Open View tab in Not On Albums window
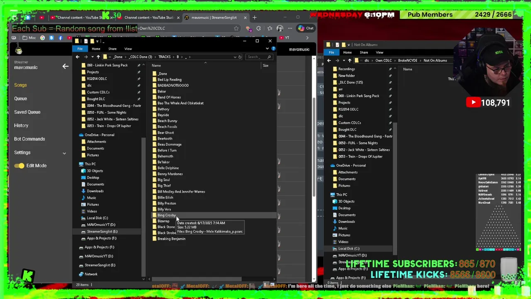 [380, 52]
